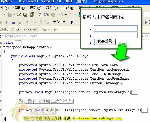The image size is (150, 123).
Task: Click the Save All icon
Action: (32, 15)
